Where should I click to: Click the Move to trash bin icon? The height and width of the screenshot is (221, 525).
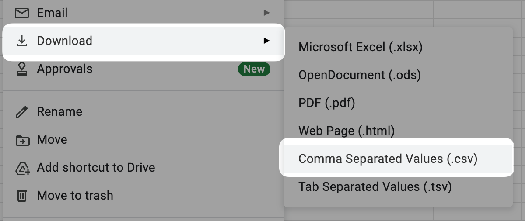point(21,195)
